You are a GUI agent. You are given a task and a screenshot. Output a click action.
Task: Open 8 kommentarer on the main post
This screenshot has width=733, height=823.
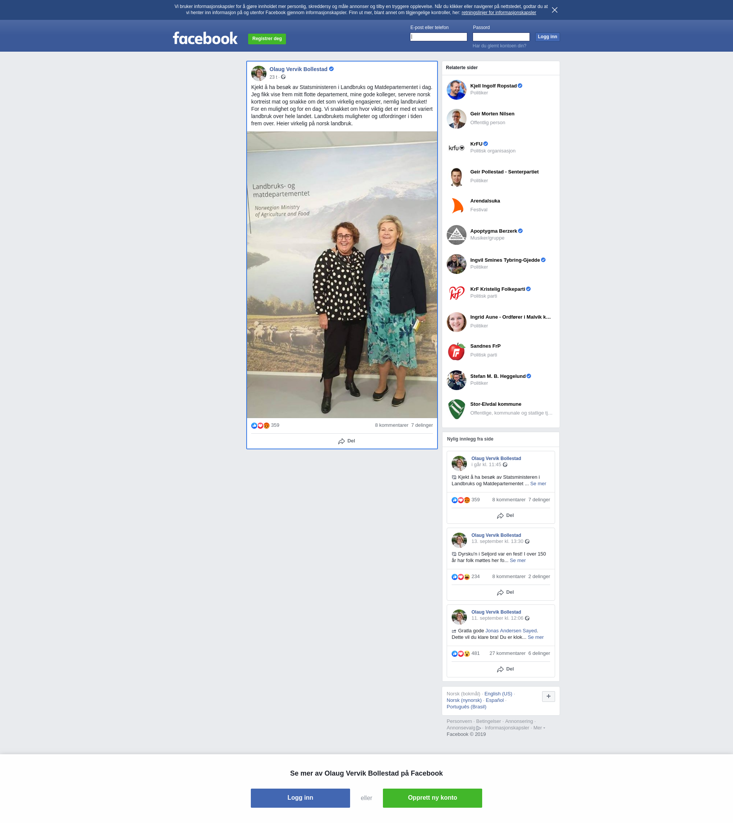click(x=391, y=425)
